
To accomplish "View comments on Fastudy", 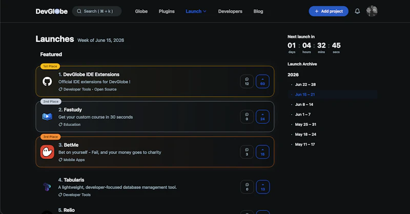I will click(247, 117).
